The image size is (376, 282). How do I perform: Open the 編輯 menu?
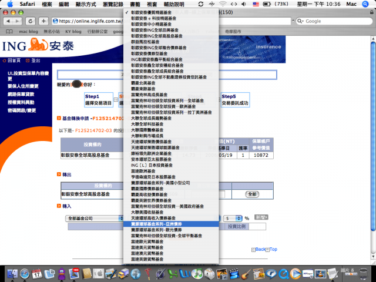point(63,4)
